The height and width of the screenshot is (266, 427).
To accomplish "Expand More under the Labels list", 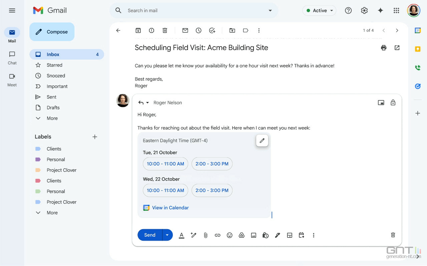I will coord(52,212).
